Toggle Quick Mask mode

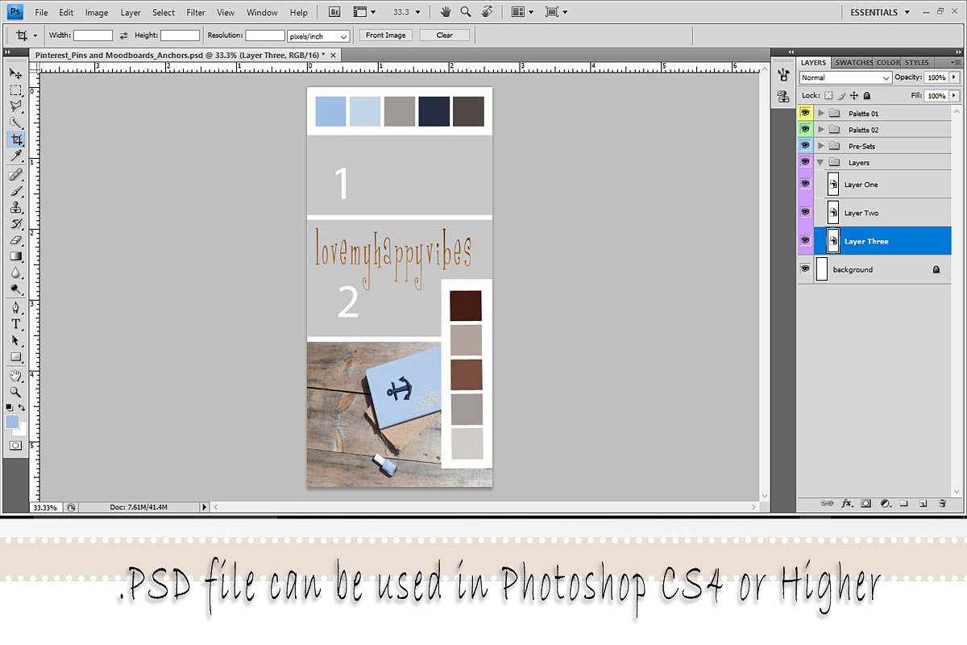[15, 445]
